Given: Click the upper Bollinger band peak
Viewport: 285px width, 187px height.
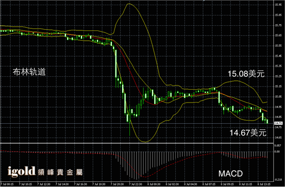Looking at the screenshot, I should (x=130, y=4).
